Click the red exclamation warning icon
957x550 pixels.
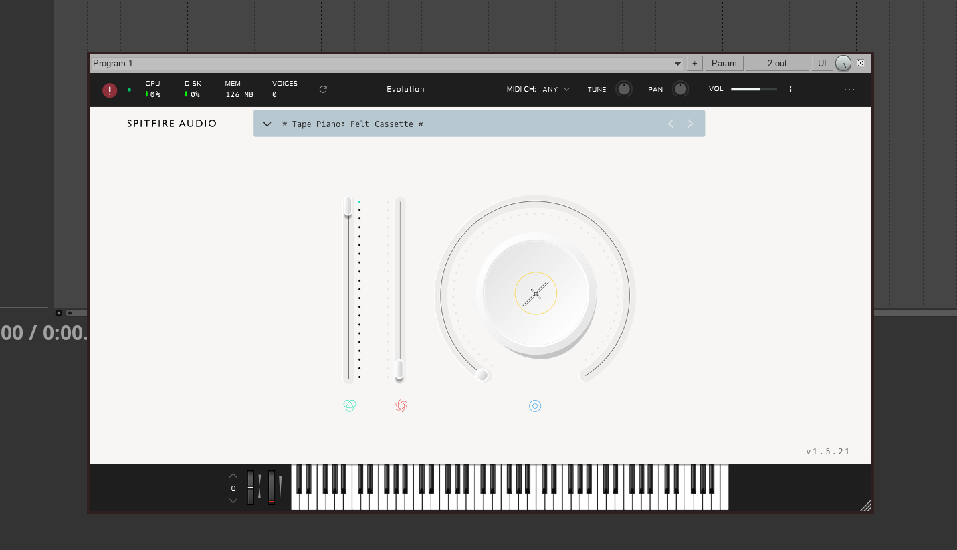click(x=110, y=90)
